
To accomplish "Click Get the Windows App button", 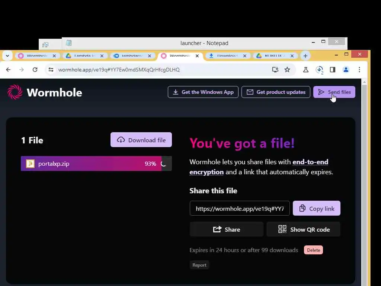I will click(x=203, y=92).
